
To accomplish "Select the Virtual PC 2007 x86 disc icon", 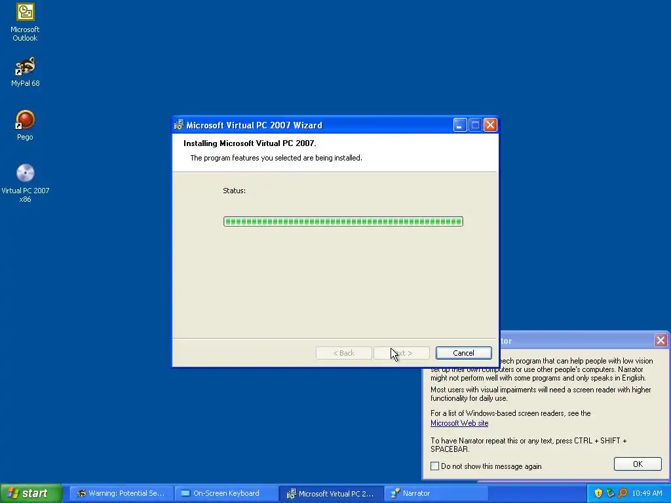I will (25, 183).
